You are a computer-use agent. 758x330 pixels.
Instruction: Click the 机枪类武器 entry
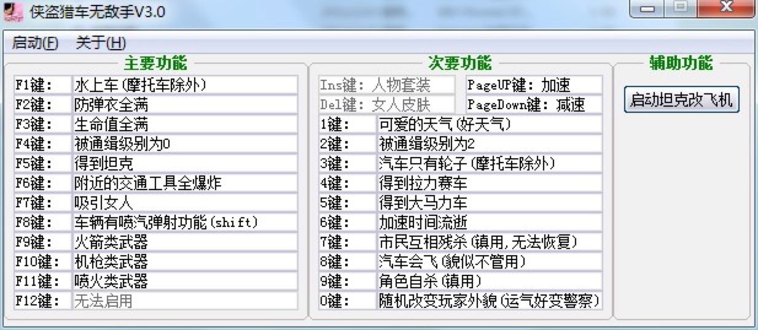tap(185, 262)
